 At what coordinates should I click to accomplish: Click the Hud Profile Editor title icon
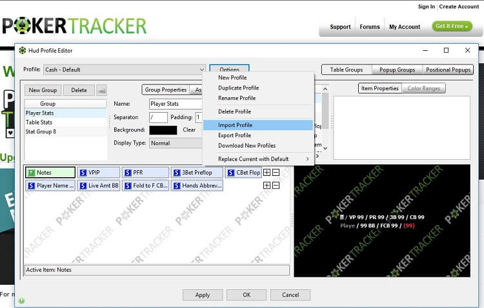pyautogui.click(x=22, y=50)
